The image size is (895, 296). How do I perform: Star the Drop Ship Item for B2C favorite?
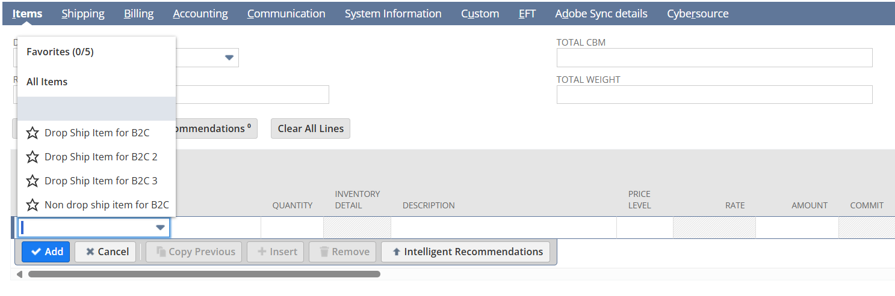[33, 133]
